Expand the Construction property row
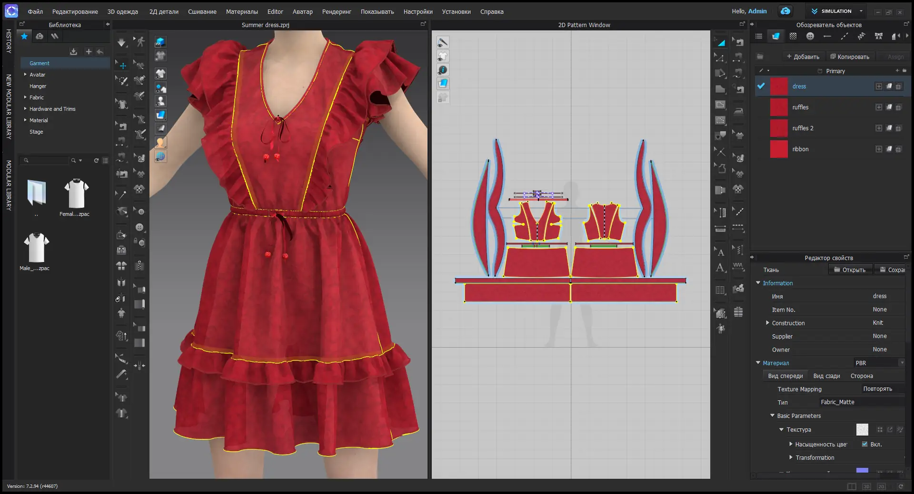The width and height of the screenshot is (914, 494). pos(767,323)
